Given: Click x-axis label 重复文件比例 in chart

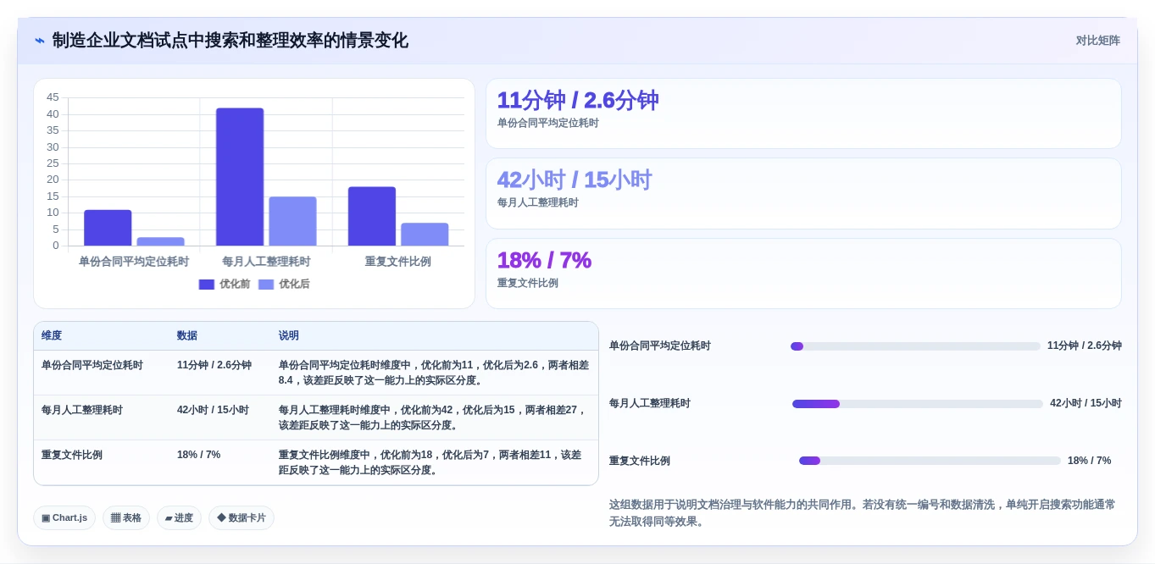Looking at the screenshot, I should pos(398,262).
